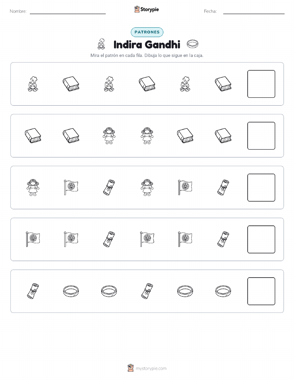
Task: Click the Storypie bear logo at top
Action: (x=137, y=10)
